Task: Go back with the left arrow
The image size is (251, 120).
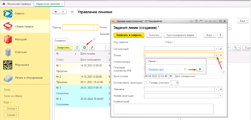Action: [56, 12]
